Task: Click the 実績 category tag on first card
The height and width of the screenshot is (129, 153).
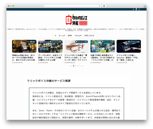Action: pyautogui.click(x=32, y=42)
